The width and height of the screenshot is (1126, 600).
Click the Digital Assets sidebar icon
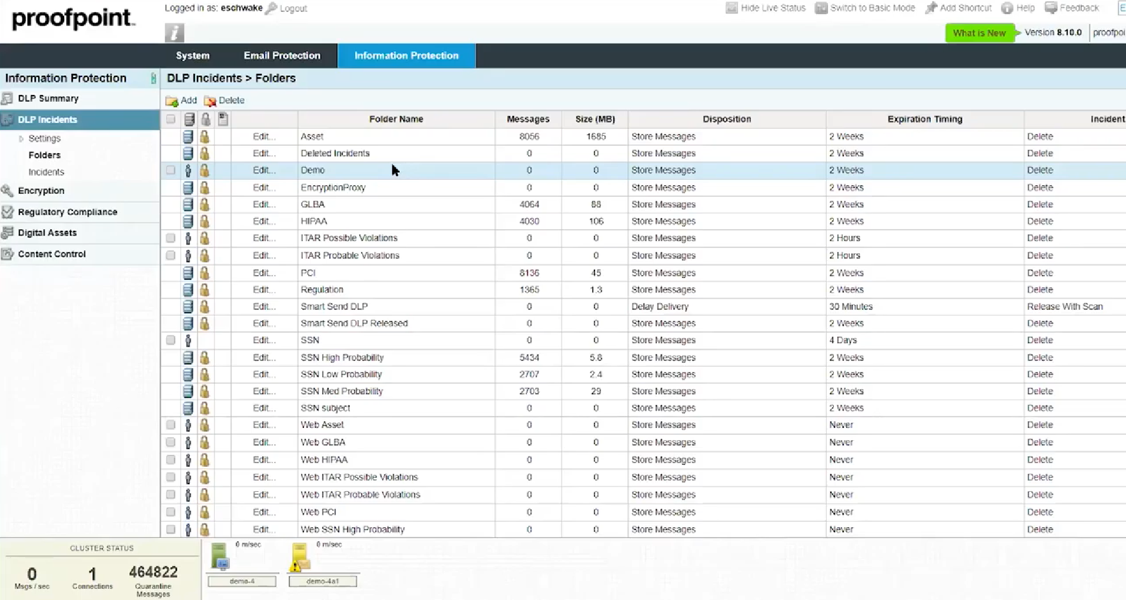pyautogui.click(x=8, y=233)
